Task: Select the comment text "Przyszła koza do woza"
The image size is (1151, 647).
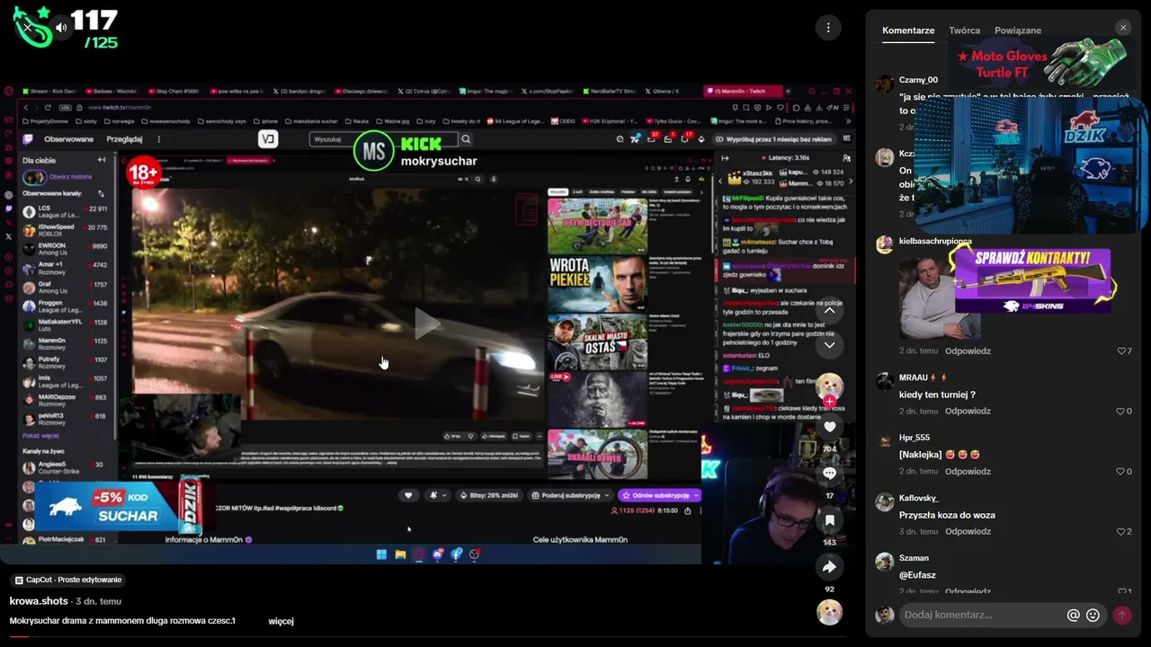Action: click(x=947, y=515)
